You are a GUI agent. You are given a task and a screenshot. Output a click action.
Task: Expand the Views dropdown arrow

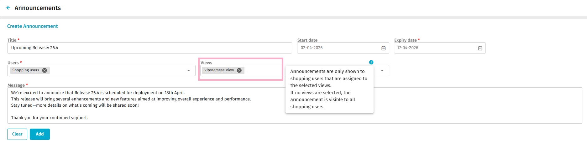(x=382, y=70)
